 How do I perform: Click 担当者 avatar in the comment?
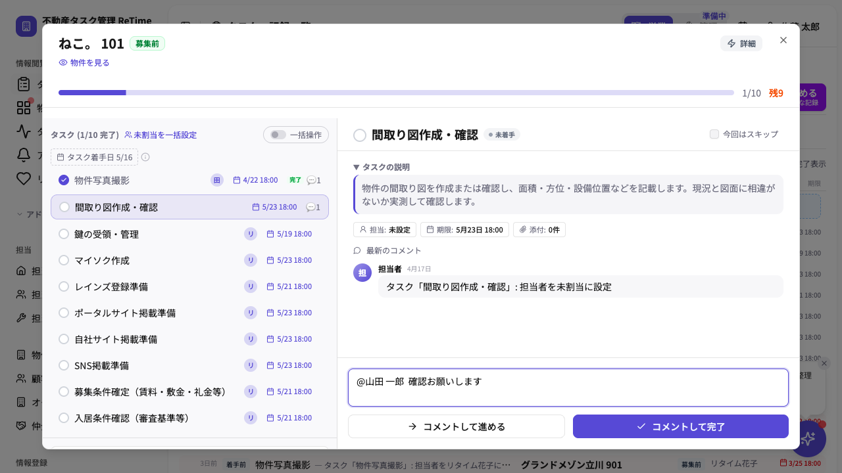coord(362,273)
